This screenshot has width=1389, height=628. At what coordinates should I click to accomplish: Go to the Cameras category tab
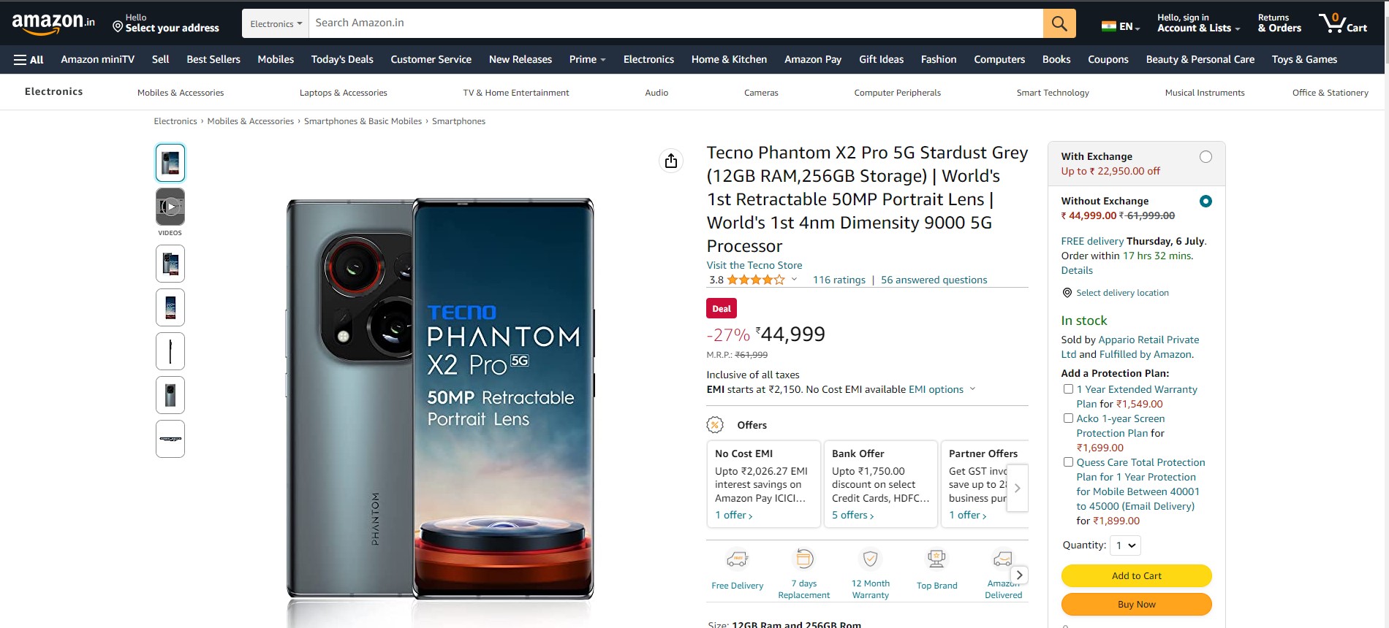tap(761, 93)
